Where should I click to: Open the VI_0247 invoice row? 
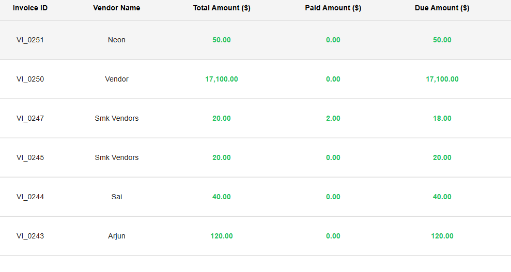(x=30, y=118)
